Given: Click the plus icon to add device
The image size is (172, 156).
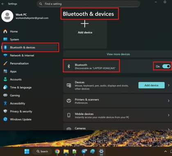Looking at the screenshot, I should [x=85, y=24].
